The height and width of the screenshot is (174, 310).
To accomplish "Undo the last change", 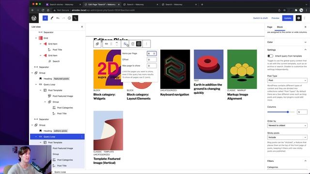I will tap(58, 18).
